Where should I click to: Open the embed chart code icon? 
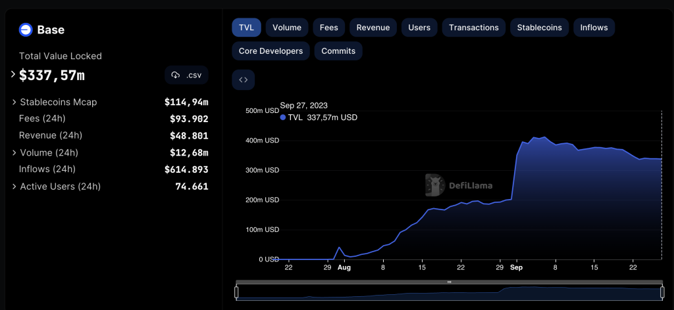point(244,79)
